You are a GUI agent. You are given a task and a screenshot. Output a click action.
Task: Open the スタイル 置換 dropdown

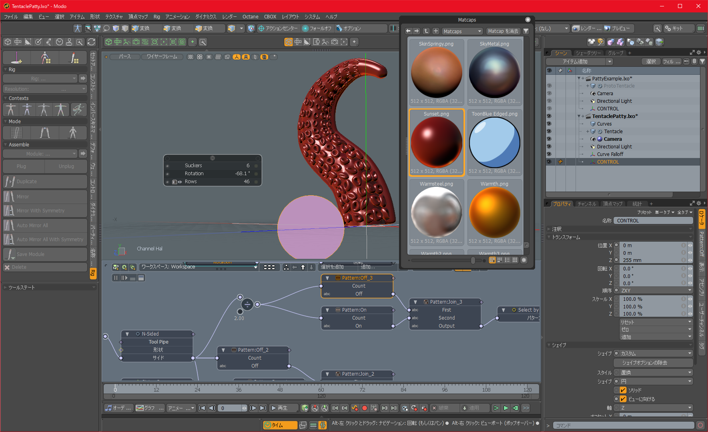click(656, 373)
